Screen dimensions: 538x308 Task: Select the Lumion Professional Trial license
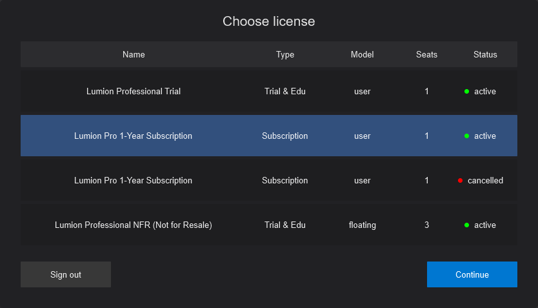pos(134,92)
